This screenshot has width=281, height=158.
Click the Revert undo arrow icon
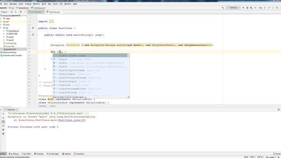click(x=277, y=8)
